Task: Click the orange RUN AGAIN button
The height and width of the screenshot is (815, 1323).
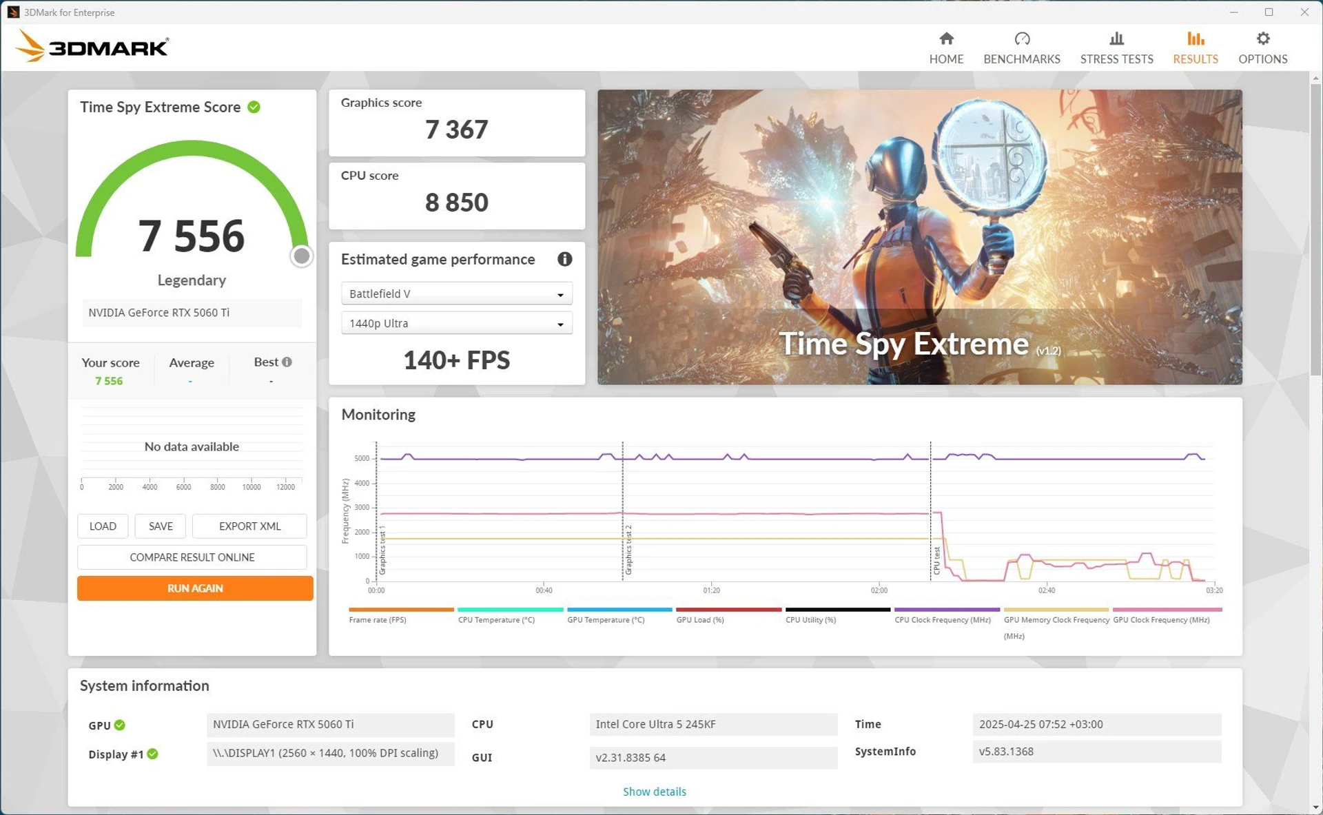Action: tap(195, 588)
